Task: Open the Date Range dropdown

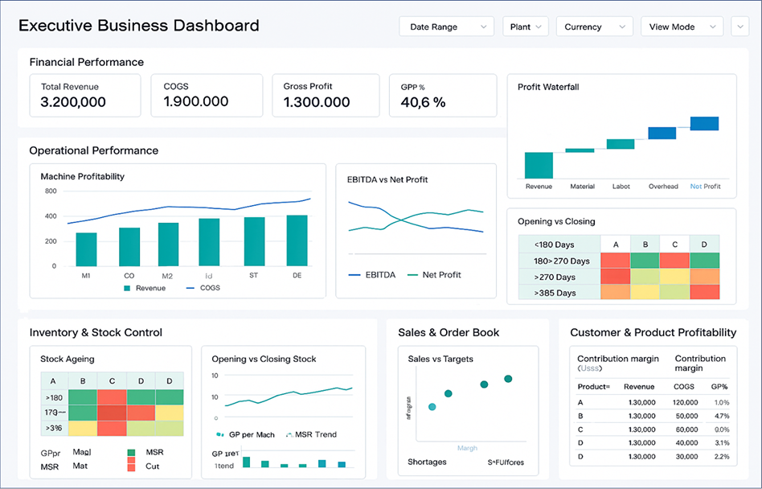Action: click(446, 27)
